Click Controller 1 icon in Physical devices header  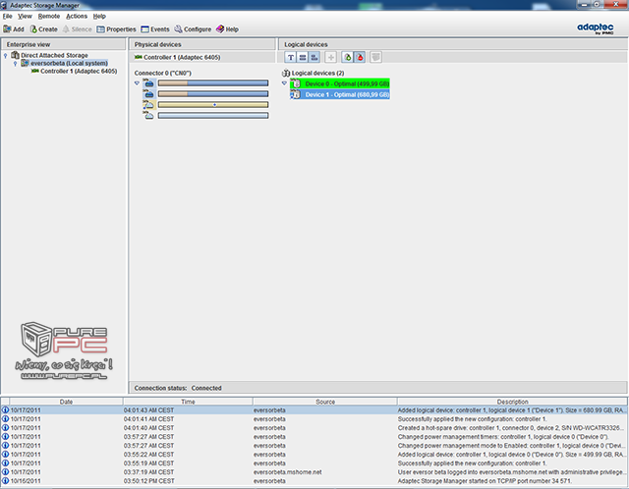(139, 57)
